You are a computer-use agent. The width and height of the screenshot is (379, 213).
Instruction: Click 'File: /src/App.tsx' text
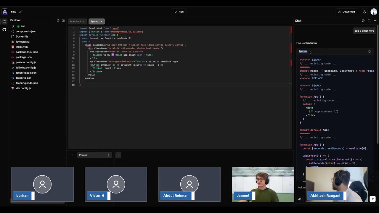click(307, 43)
